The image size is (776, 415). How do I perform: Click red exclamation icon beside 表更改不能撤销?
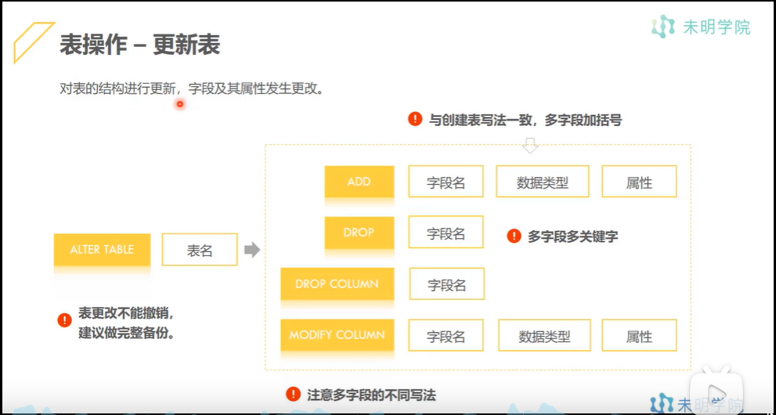point(64,320)
